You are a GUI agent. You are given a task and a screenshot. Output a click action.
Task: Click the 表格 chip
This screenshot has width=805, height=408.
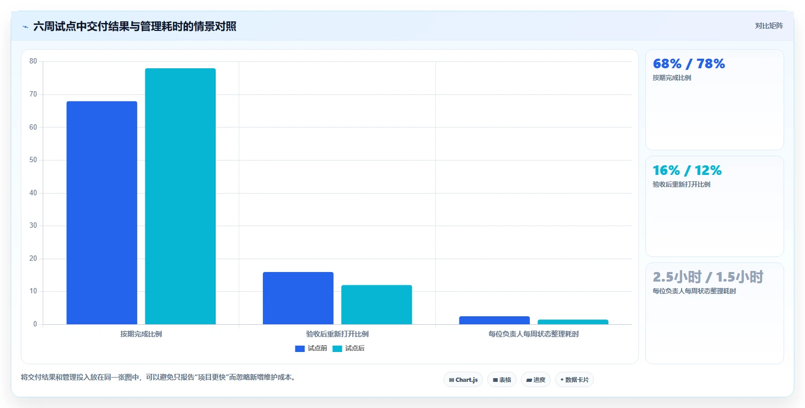[x=502, y=380]
